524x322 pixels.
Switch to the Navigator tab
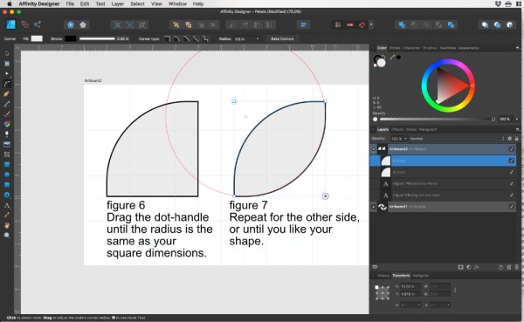pyautogui.click(x=421, y=276)
